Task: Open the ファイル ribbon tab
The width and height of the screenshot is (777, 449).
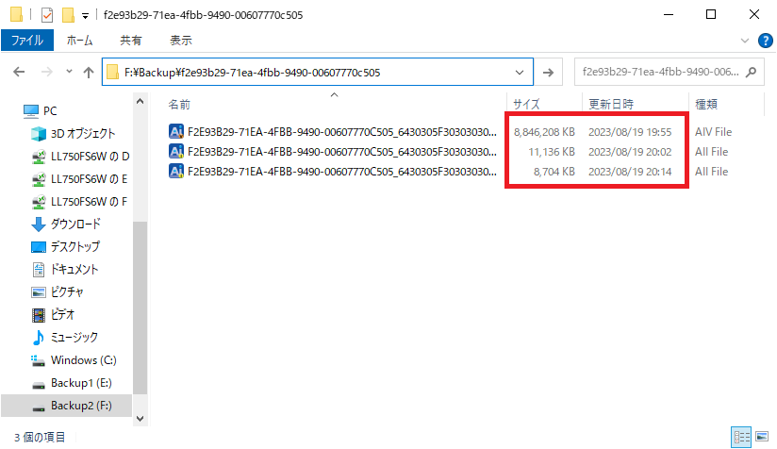Action: pos(27,41)
